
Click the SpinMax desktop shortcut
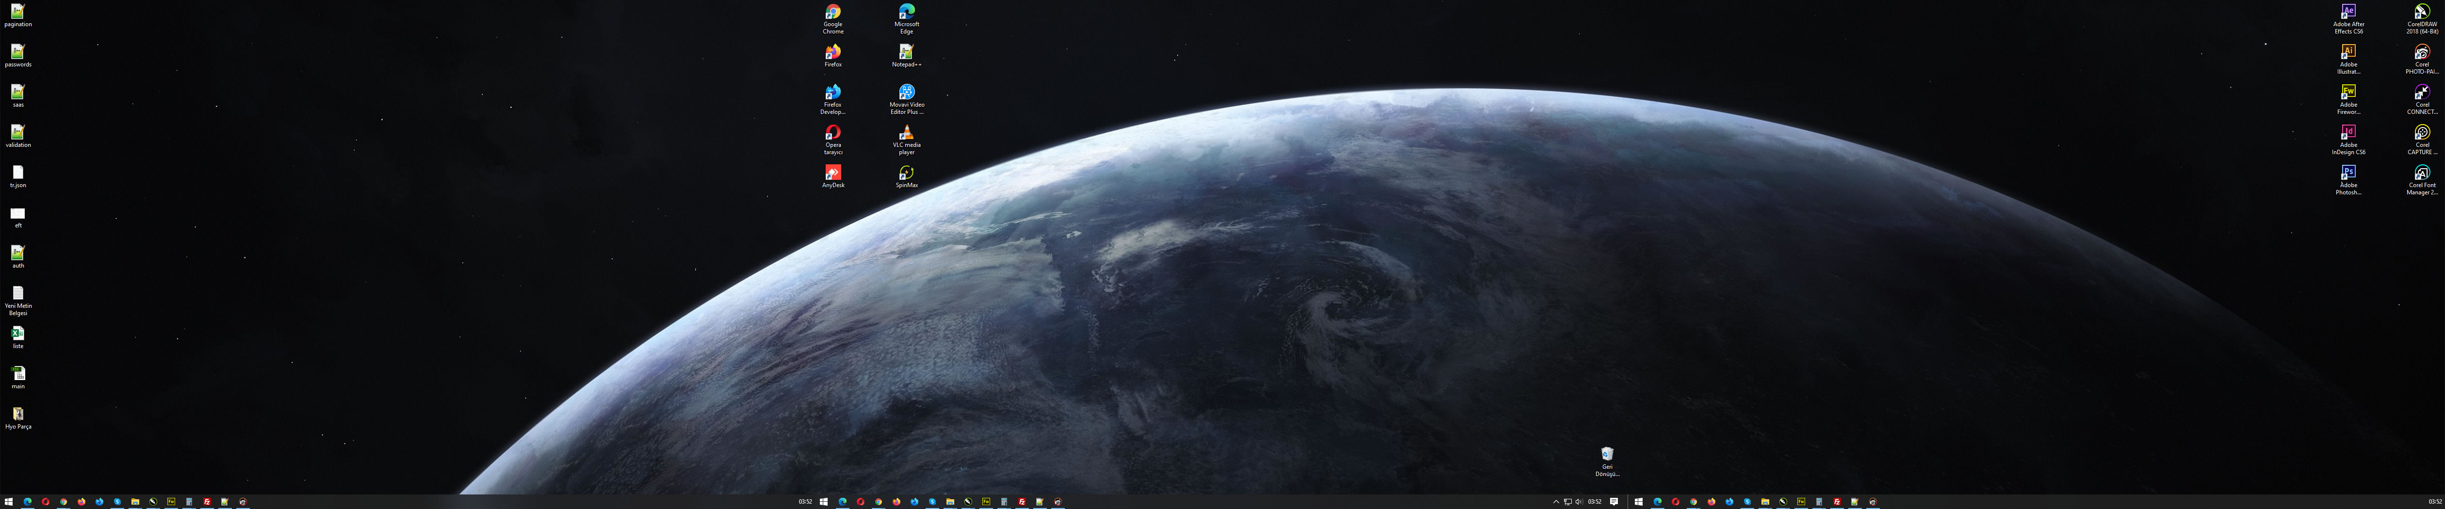(x=906, y=176)
